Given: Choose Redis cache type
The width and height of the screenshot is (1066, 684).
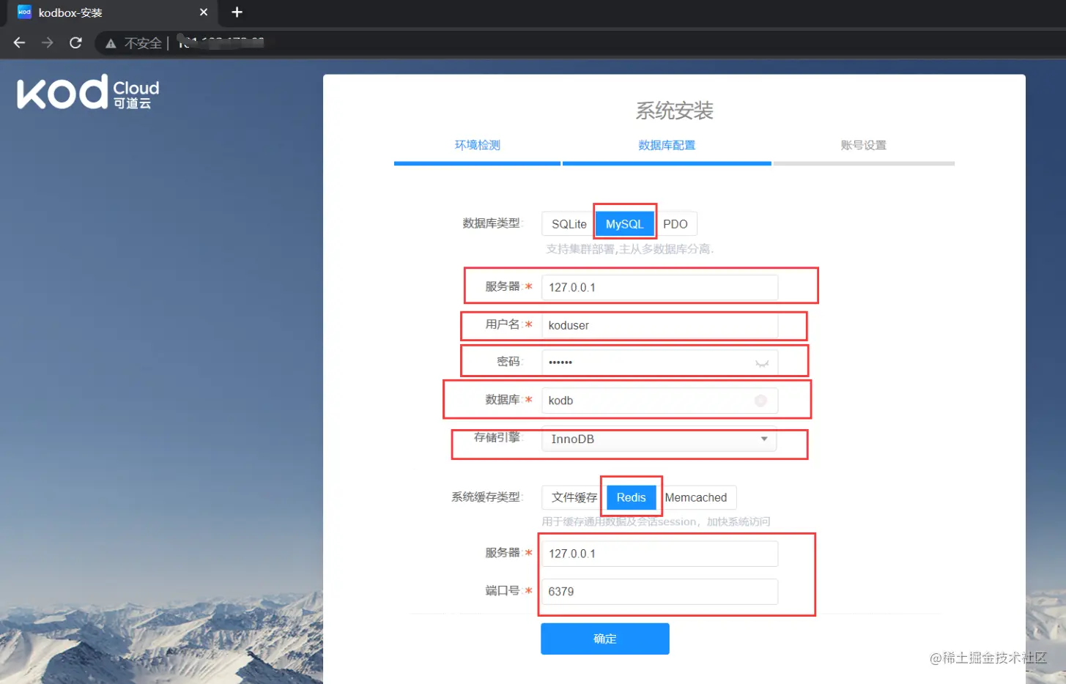Looking at the screenshot, I should [631, 497].
